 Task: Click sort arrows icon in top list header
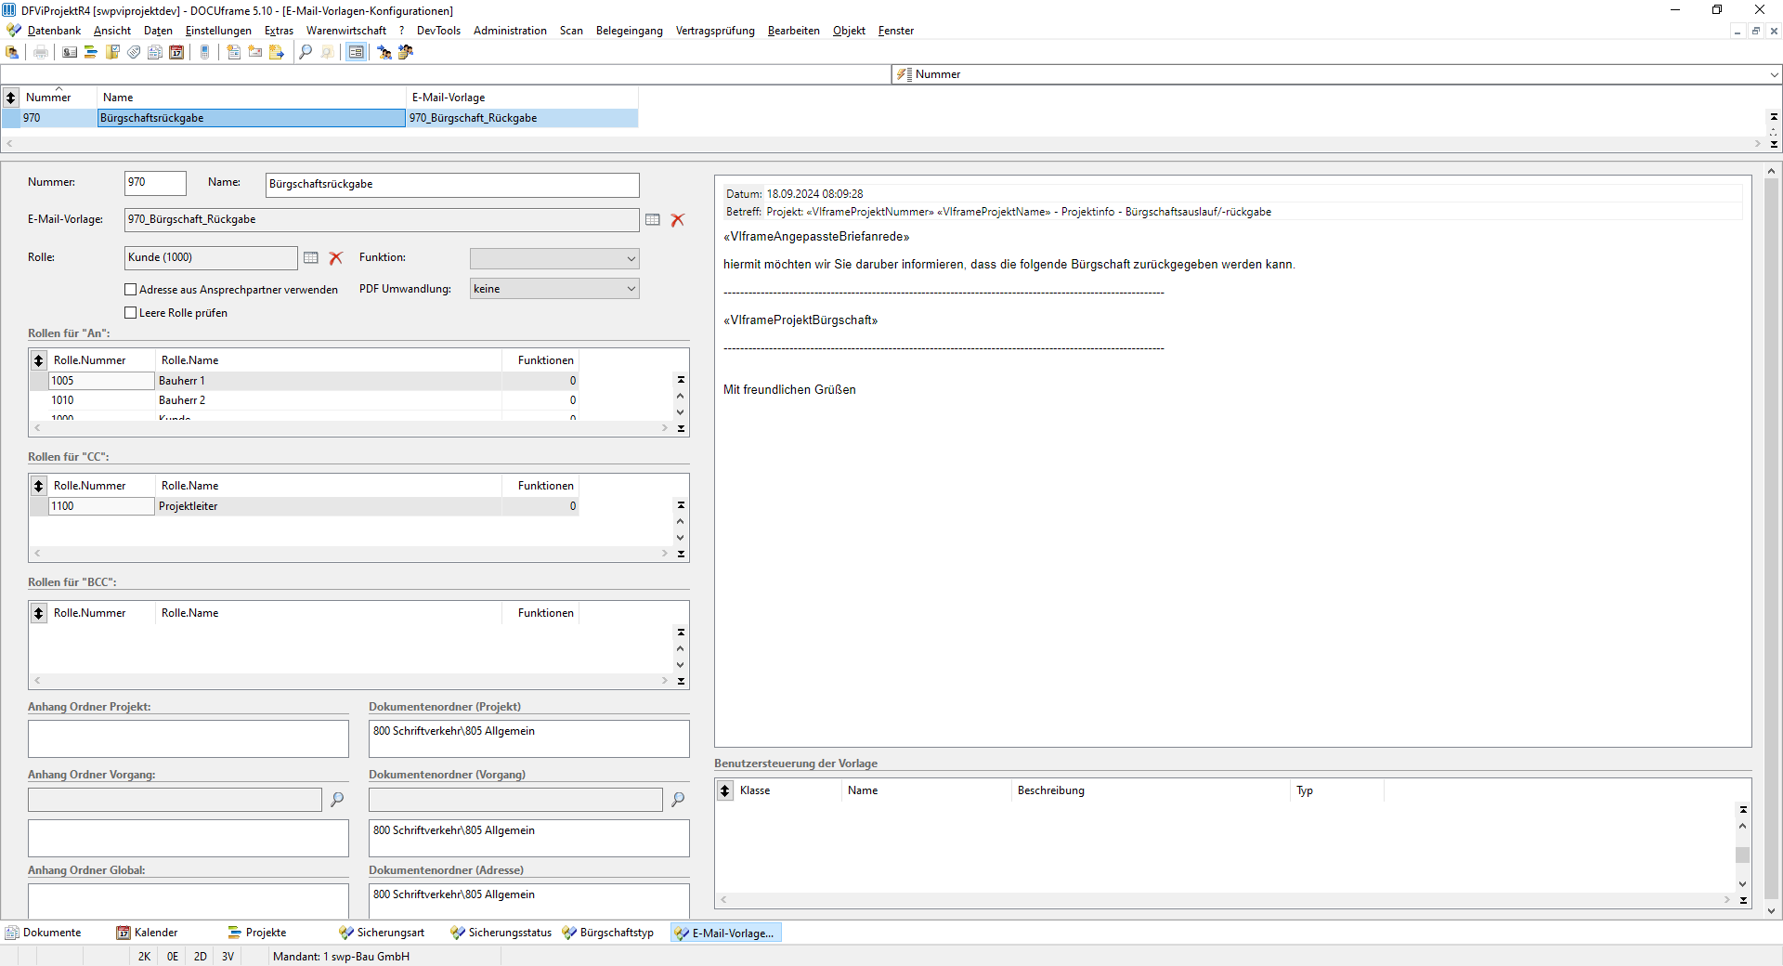pyautogui.click(x=11, y=98)
